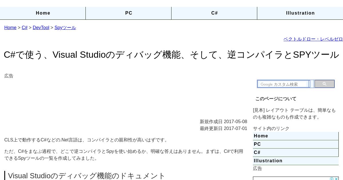The height and width of the screenshot is (180, 343).
Task: Click the magnifier search button
Action: [324, 84]
